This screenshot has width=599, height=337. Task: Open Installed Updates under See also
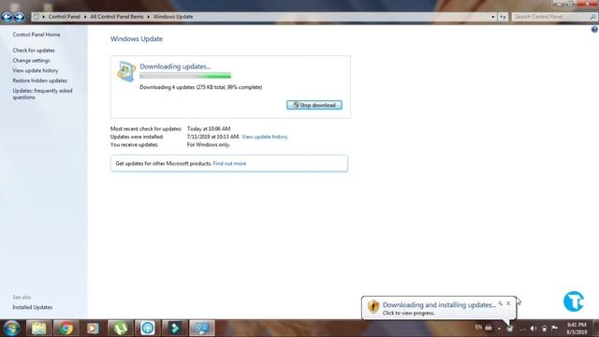[x=33, y=307]
